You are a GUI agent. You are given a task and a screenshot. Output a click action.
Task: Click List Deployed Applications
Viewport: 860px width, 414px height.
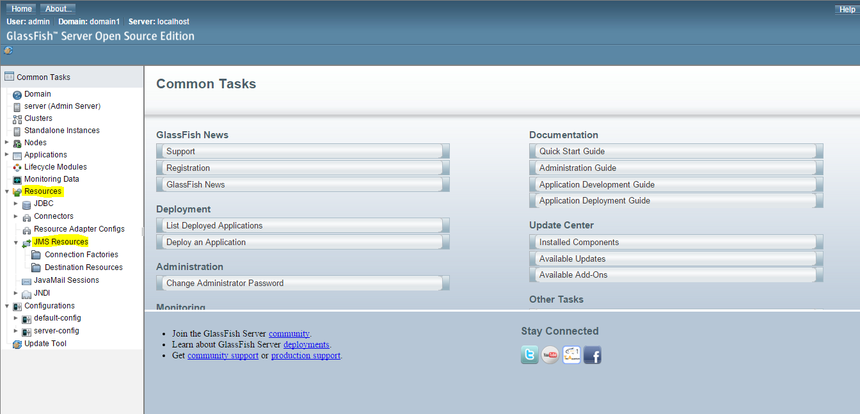pyautogui.click(x=303, y=226)
